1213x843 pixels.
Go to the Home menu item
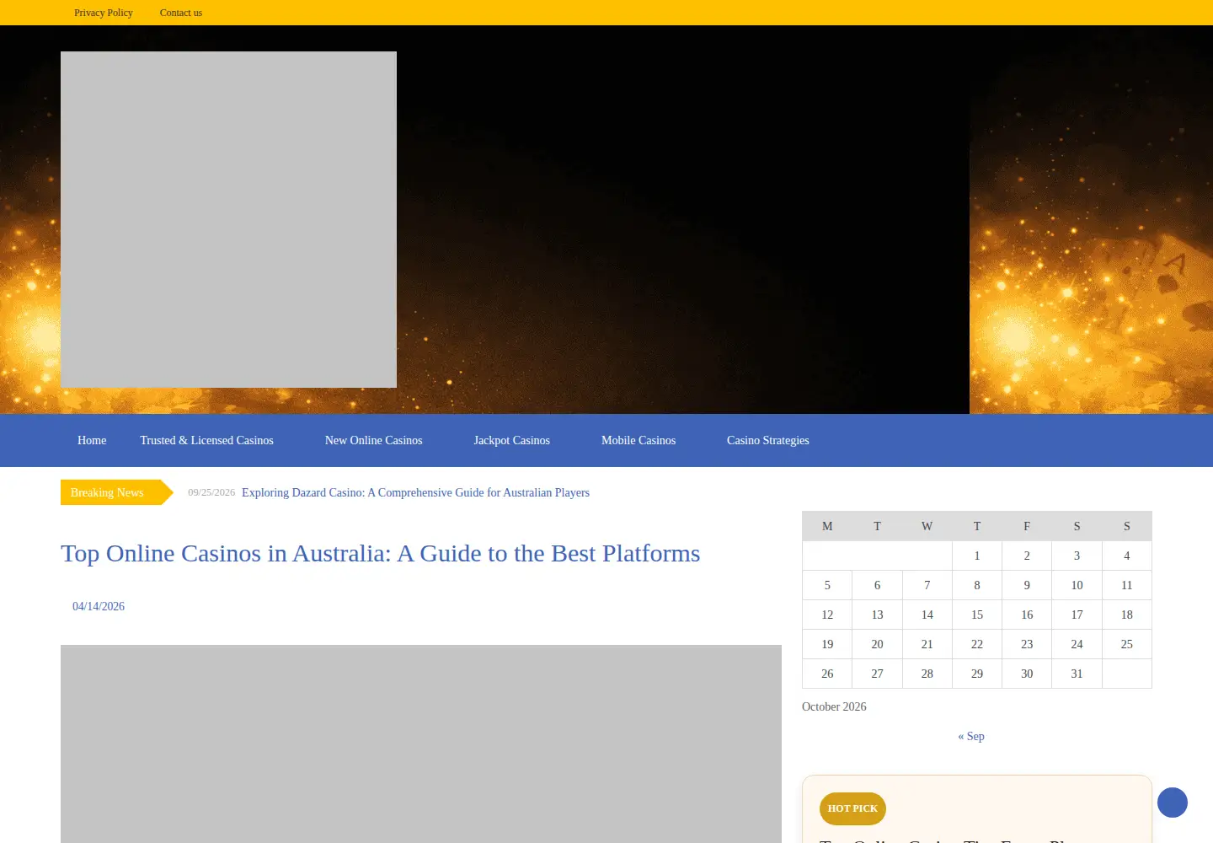pos(92,440)
